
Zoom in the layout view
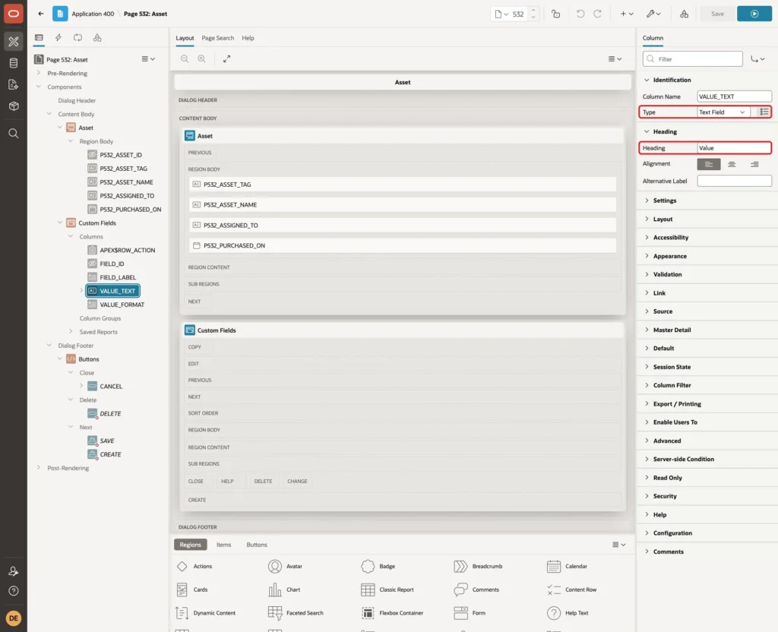coord(202,58)
